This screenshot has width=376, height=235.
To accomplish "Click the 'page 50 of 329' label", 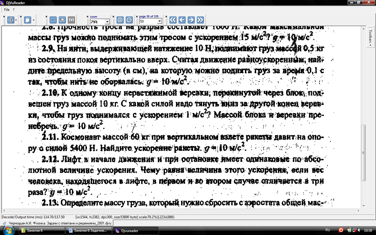I will 149,16.
